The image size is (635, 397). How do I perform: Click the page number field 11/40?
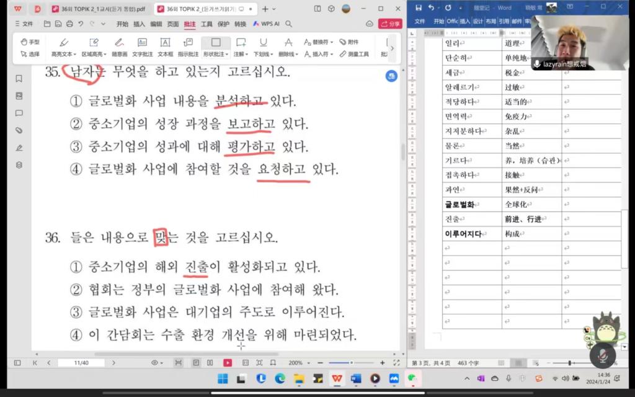81,363
